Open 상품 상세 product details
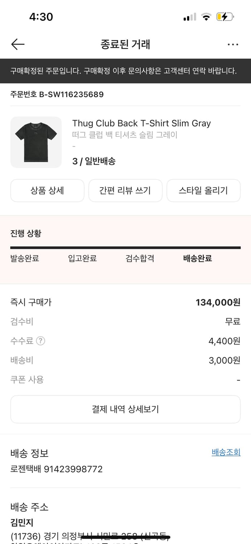This screenshot has width=251, height=544. tap(47, 190)
